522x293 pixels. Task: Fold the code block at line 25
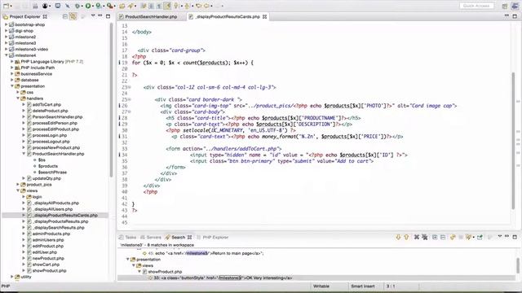tap(130, 99)
